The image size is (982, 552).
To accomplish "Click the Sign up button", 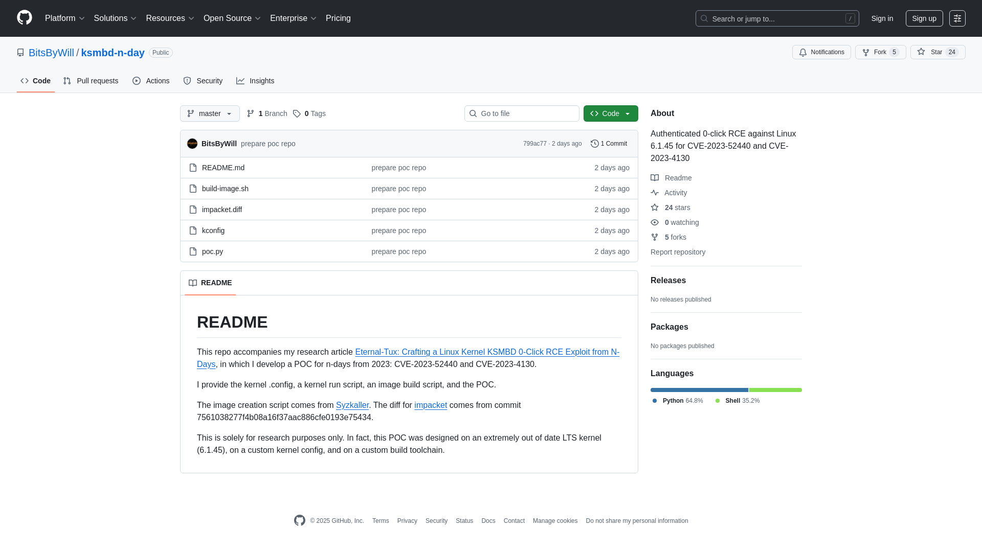I will (x=924, y=18).
